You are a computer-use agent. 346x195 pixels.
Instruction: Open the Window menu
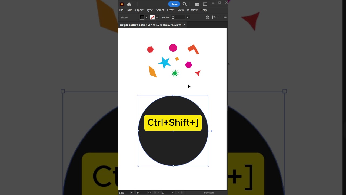pyautogui.click(x=192, y=10)
